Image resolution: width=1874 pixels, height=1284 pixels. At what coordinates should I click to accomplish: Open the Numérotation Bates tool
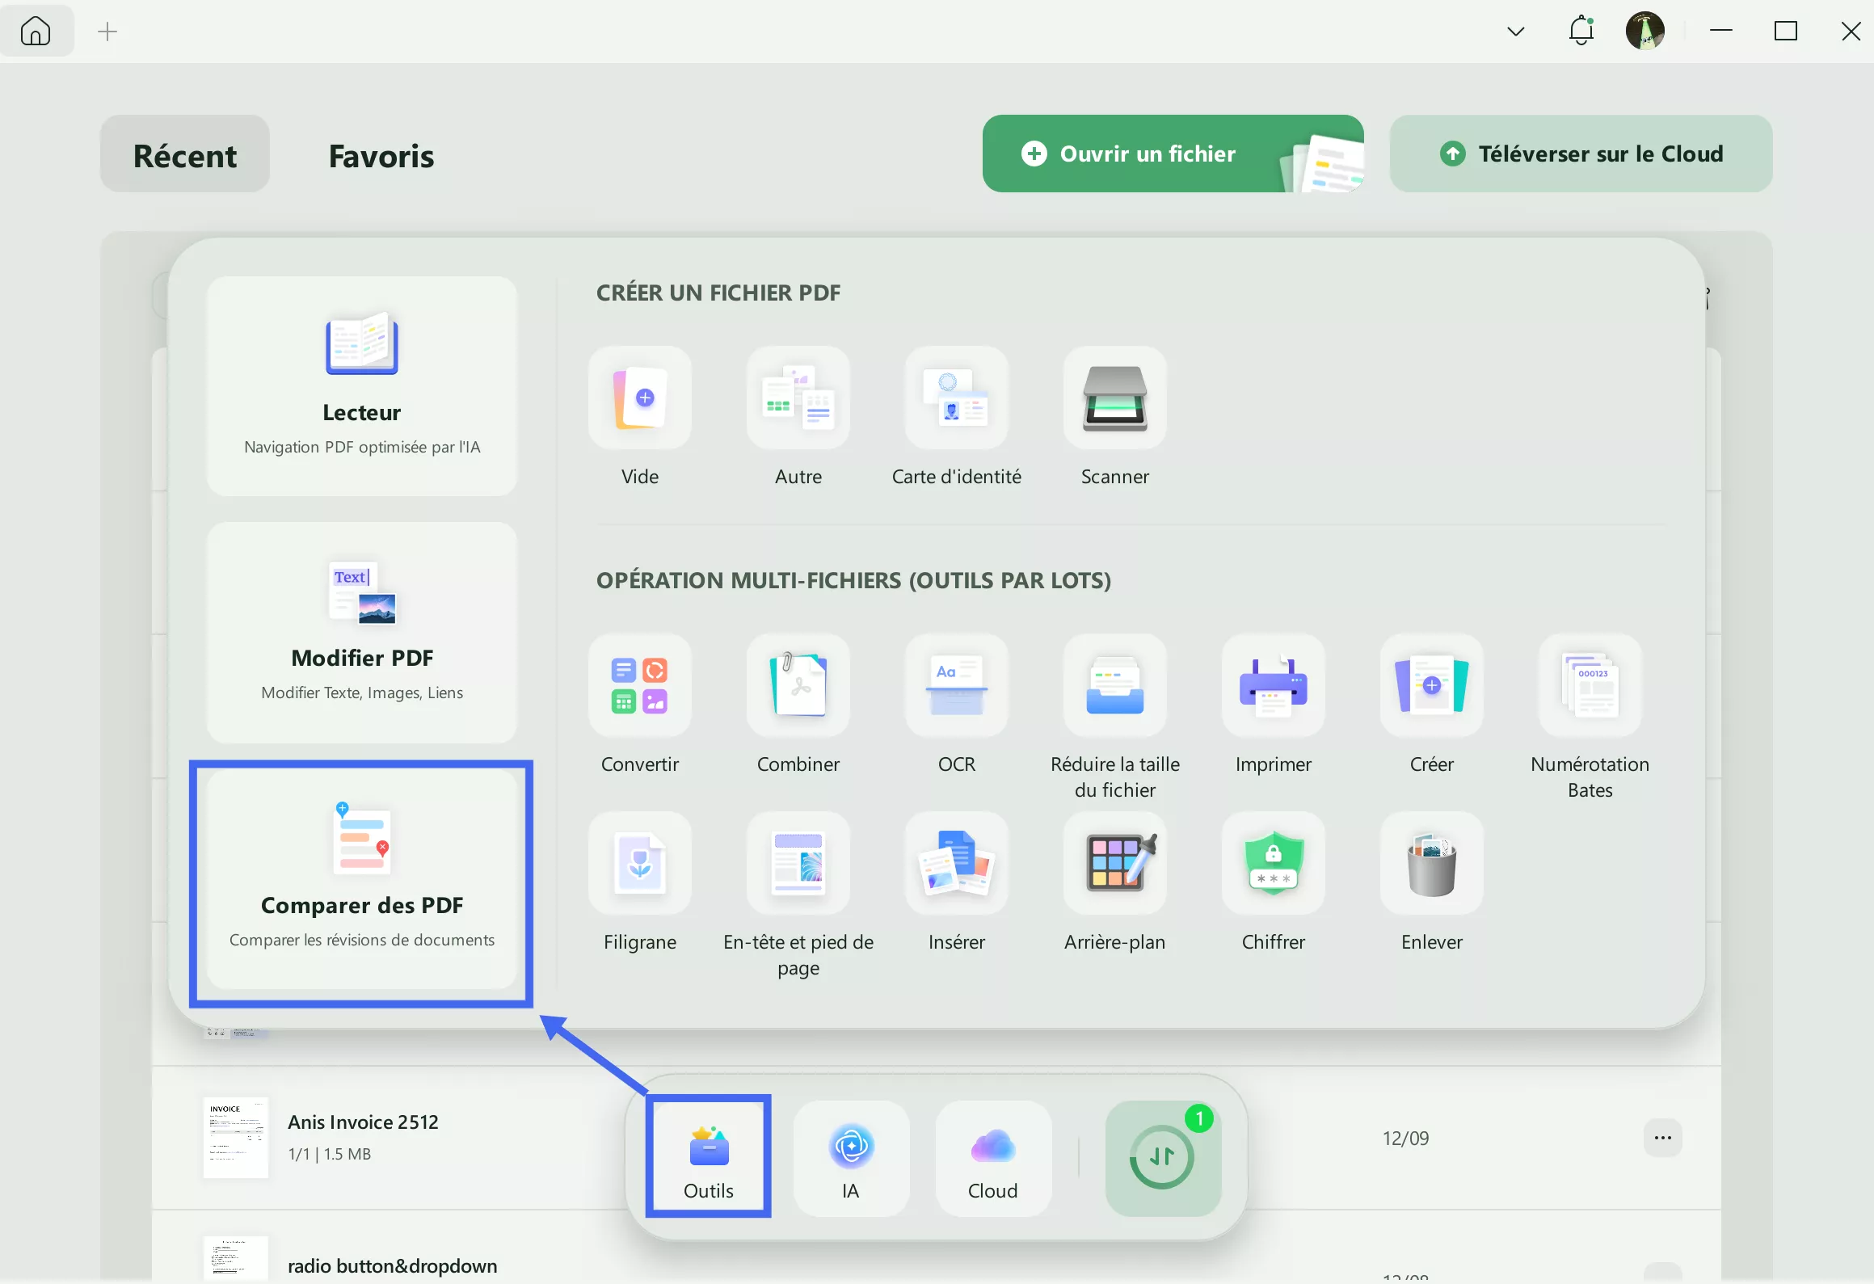click(1590, 686)
